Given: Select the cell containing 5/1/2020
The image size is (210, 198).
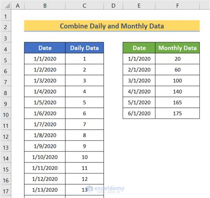Looking at the screenshot, I should [139, 103].
